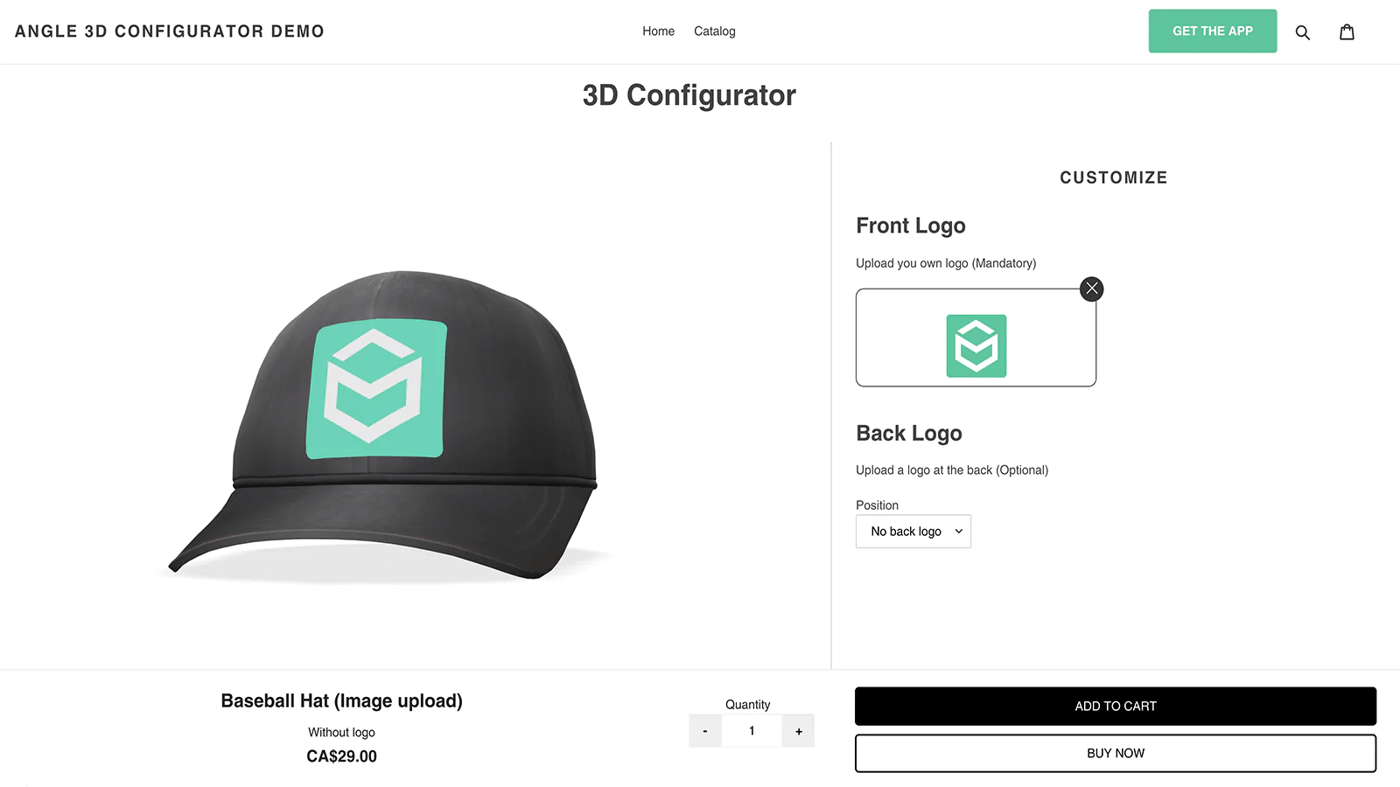Click the Position dropdown chevron arrow

(956, 531)
